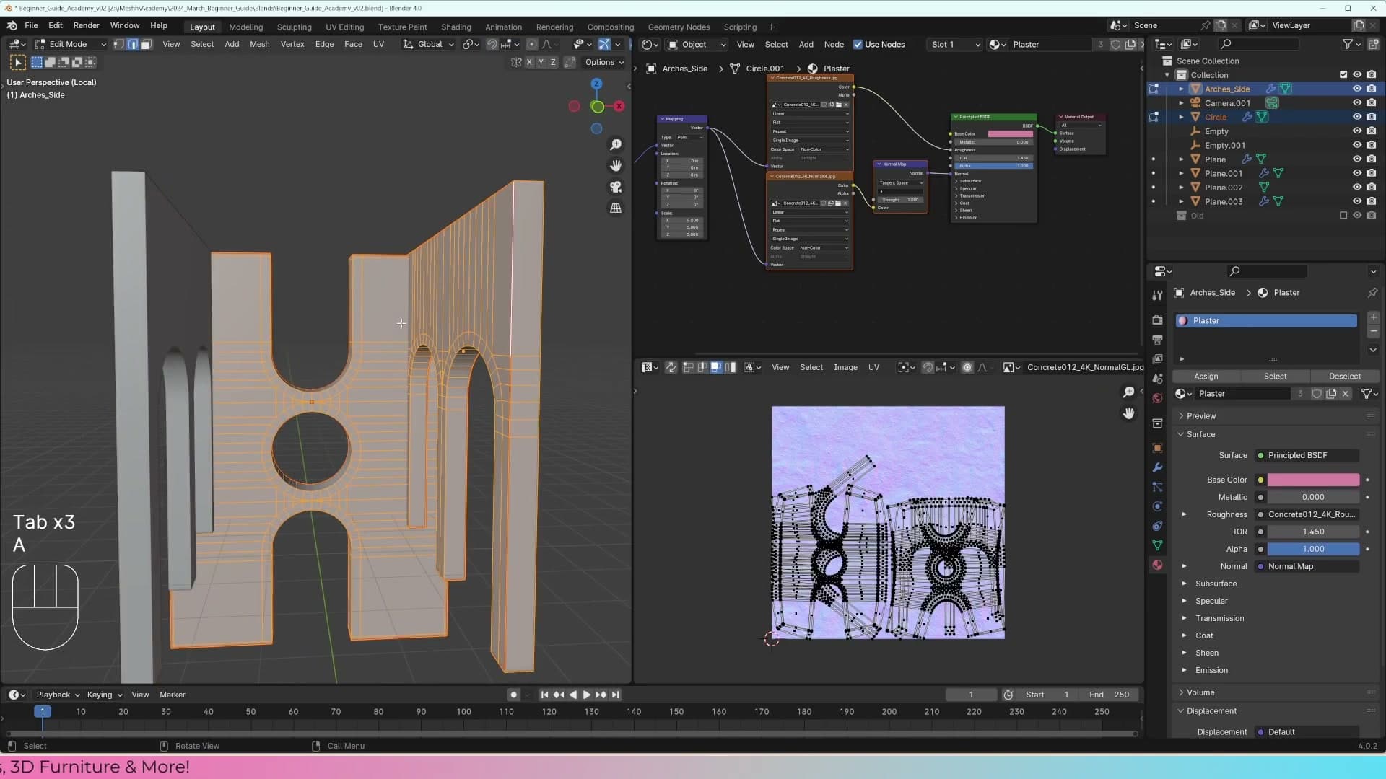Open Object type dropdown in node editor
The width and height of the screenshot is (1386, 779).
click(696, 45)
